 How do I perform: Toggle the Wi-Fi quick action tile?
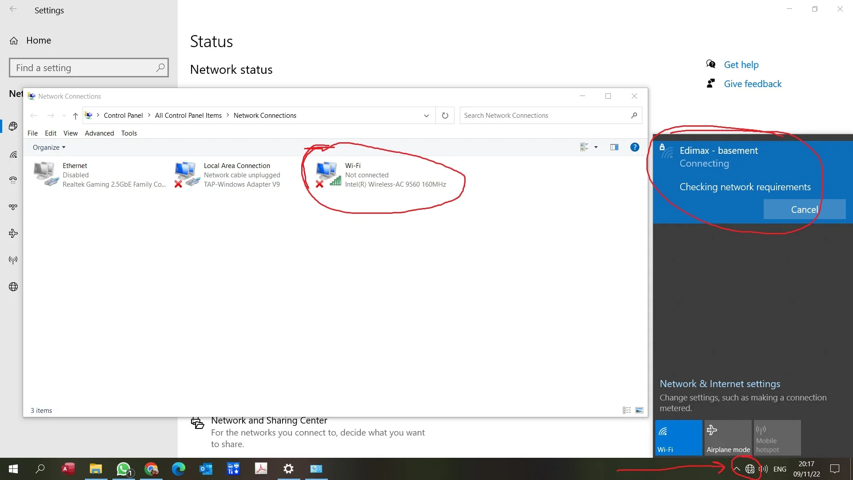(x=678, y=438)
